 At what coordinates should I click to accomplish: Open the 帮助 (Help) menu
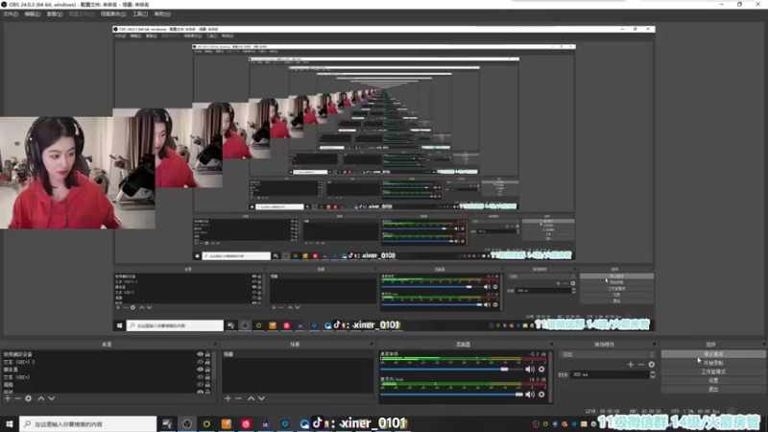(x=162, y=14)
